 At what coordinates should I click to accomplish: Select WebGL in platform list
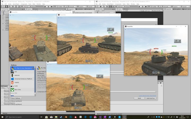point(22,83)
